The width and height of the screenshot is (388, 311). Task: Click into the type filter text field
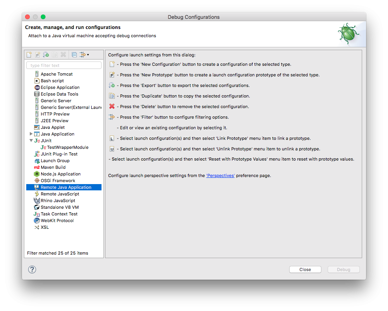tap(64, 65)
